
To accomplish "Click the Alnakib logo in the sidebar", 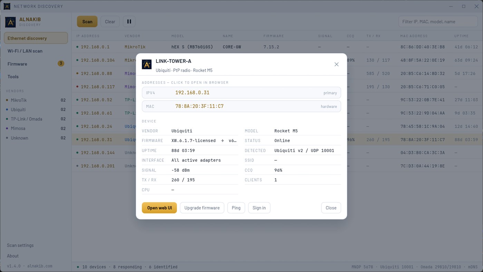I will pos(10,22).
